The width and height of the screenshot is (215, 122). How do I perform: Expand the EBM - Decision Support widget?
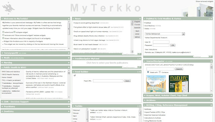(2, 102)
